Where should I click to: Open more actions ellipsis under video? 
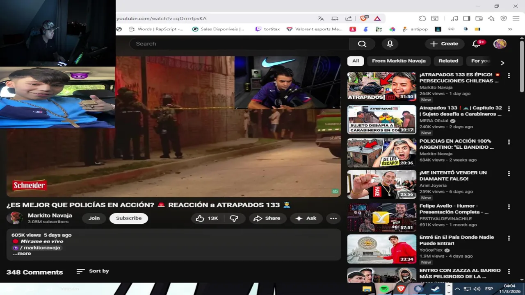pos(333,218)
